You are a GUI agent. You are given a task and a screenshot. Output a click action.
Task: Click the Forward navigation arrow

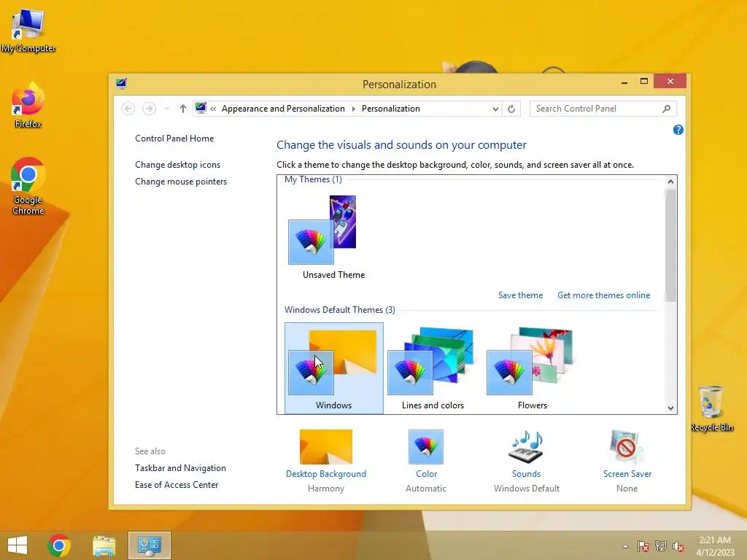tap(149, 109)
